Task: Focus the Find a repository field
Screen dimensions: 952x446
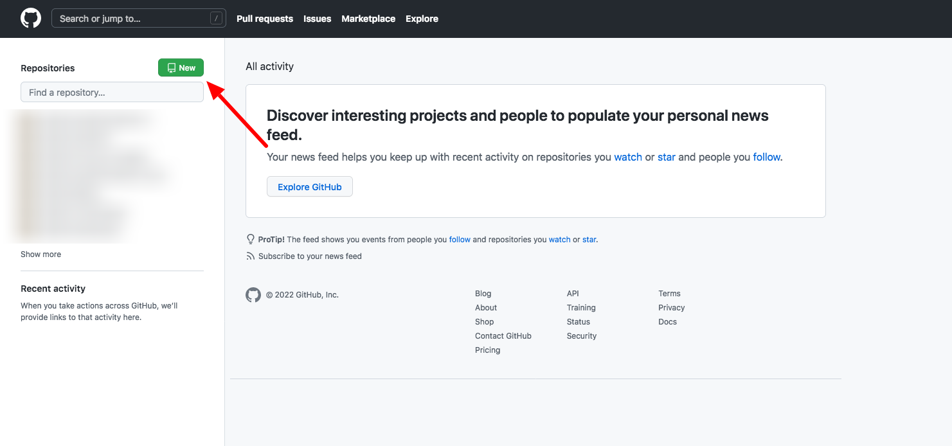Action: [x=112, y=92]
